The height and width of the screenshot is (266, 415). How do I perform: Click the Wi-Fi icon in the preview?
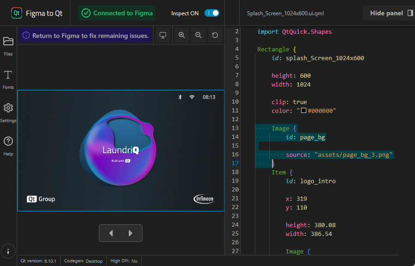[x=192, y=97]
